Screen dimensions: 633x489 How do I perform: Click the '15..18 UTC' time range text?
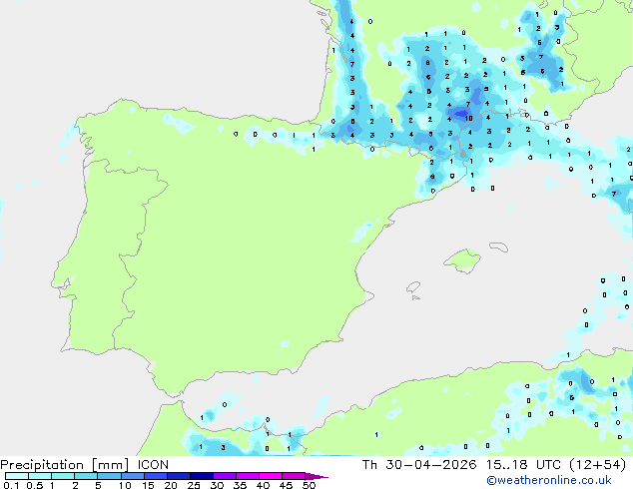523,465
